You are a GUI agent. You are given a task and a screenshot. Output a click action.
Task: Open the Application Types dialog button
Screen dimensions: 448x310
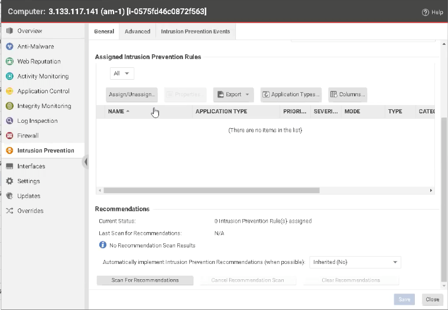click(x=291, y=94)
